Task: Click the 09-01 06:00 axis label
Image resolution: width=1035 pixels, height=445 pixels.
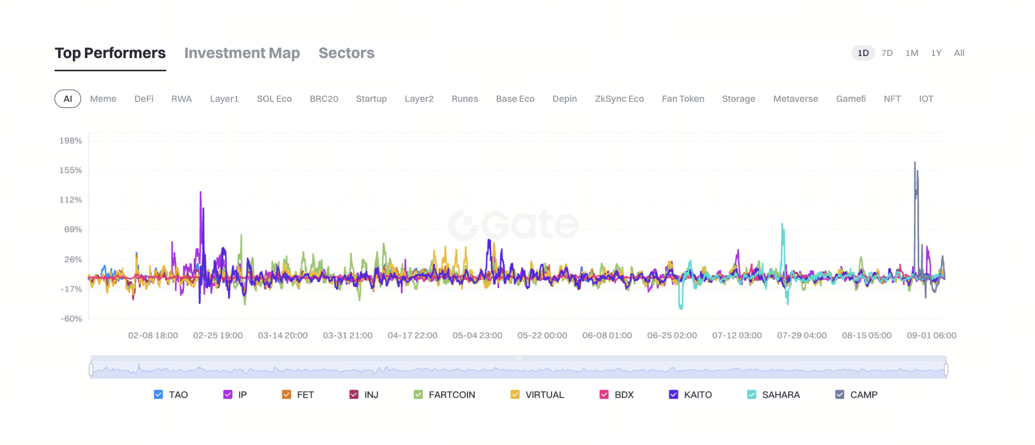Action: pos(931,336)
